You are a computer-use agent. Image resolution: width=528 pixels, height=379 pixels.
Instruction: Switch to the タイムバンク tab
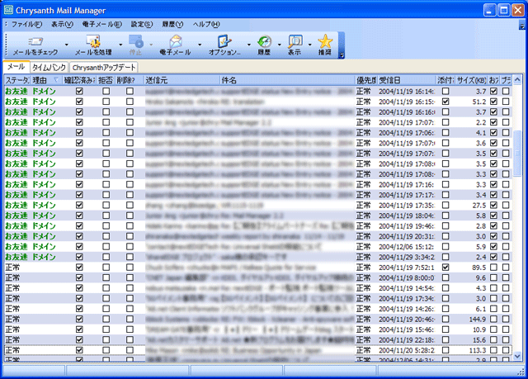tap(49, 68)
